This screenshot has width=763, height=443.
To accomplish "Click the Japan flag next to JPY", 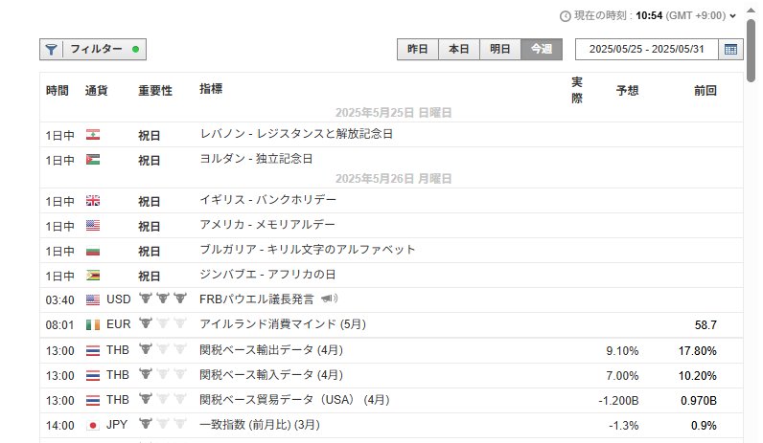I will [93, 424].
